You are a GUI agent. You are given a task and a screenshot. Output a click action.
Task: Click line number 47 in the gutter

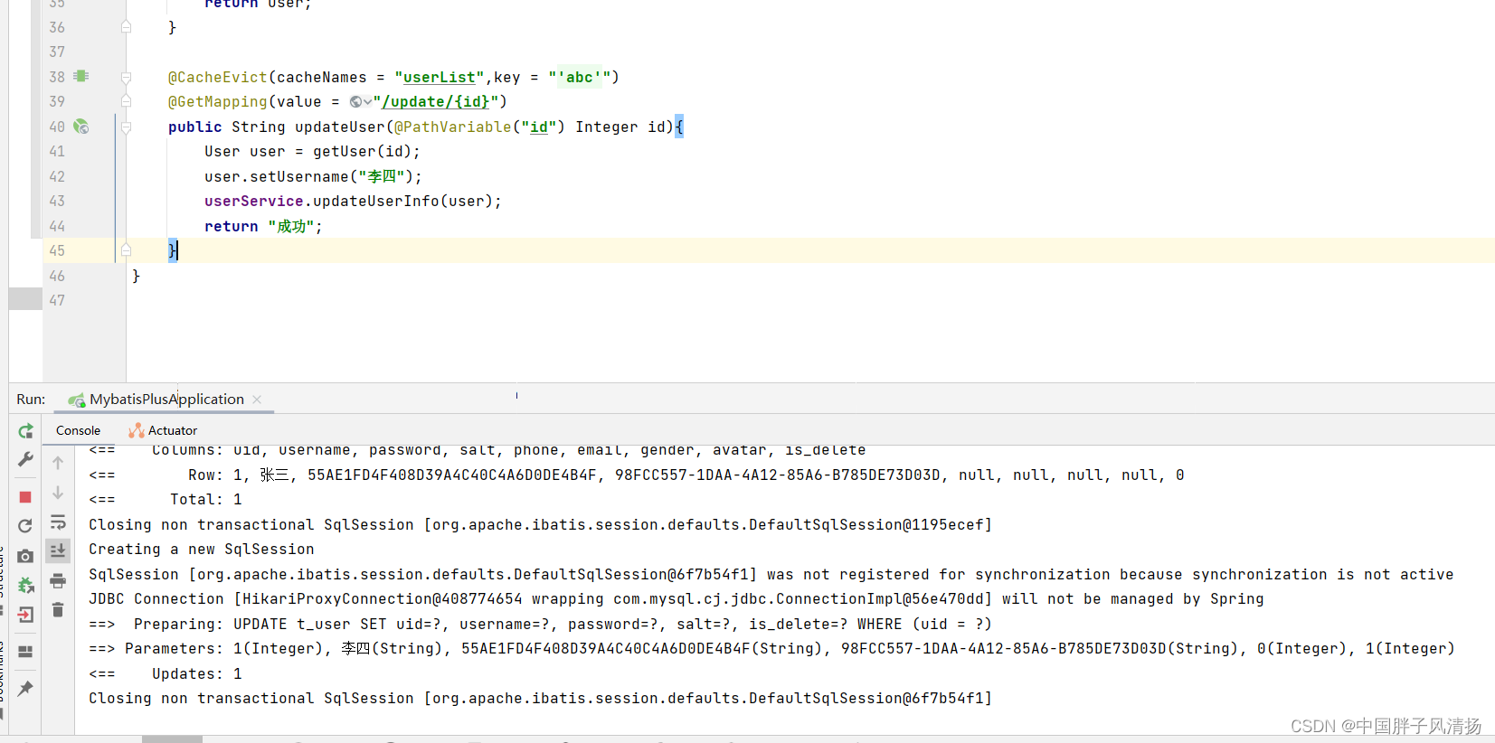click(57, 300)
